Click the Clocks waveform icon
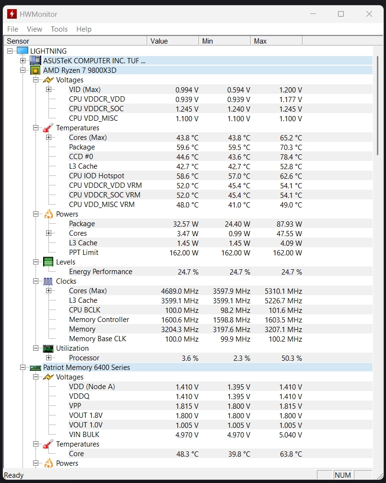The height and width of the screenshot is (483, 386). [48, 281]
